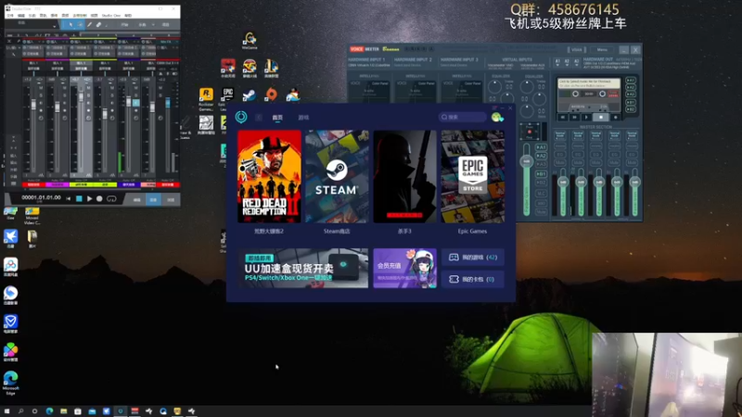The height and width of the screenshot is (417, 742).
Task: Click the back arrow in UU window
Action: coord(259,118)
